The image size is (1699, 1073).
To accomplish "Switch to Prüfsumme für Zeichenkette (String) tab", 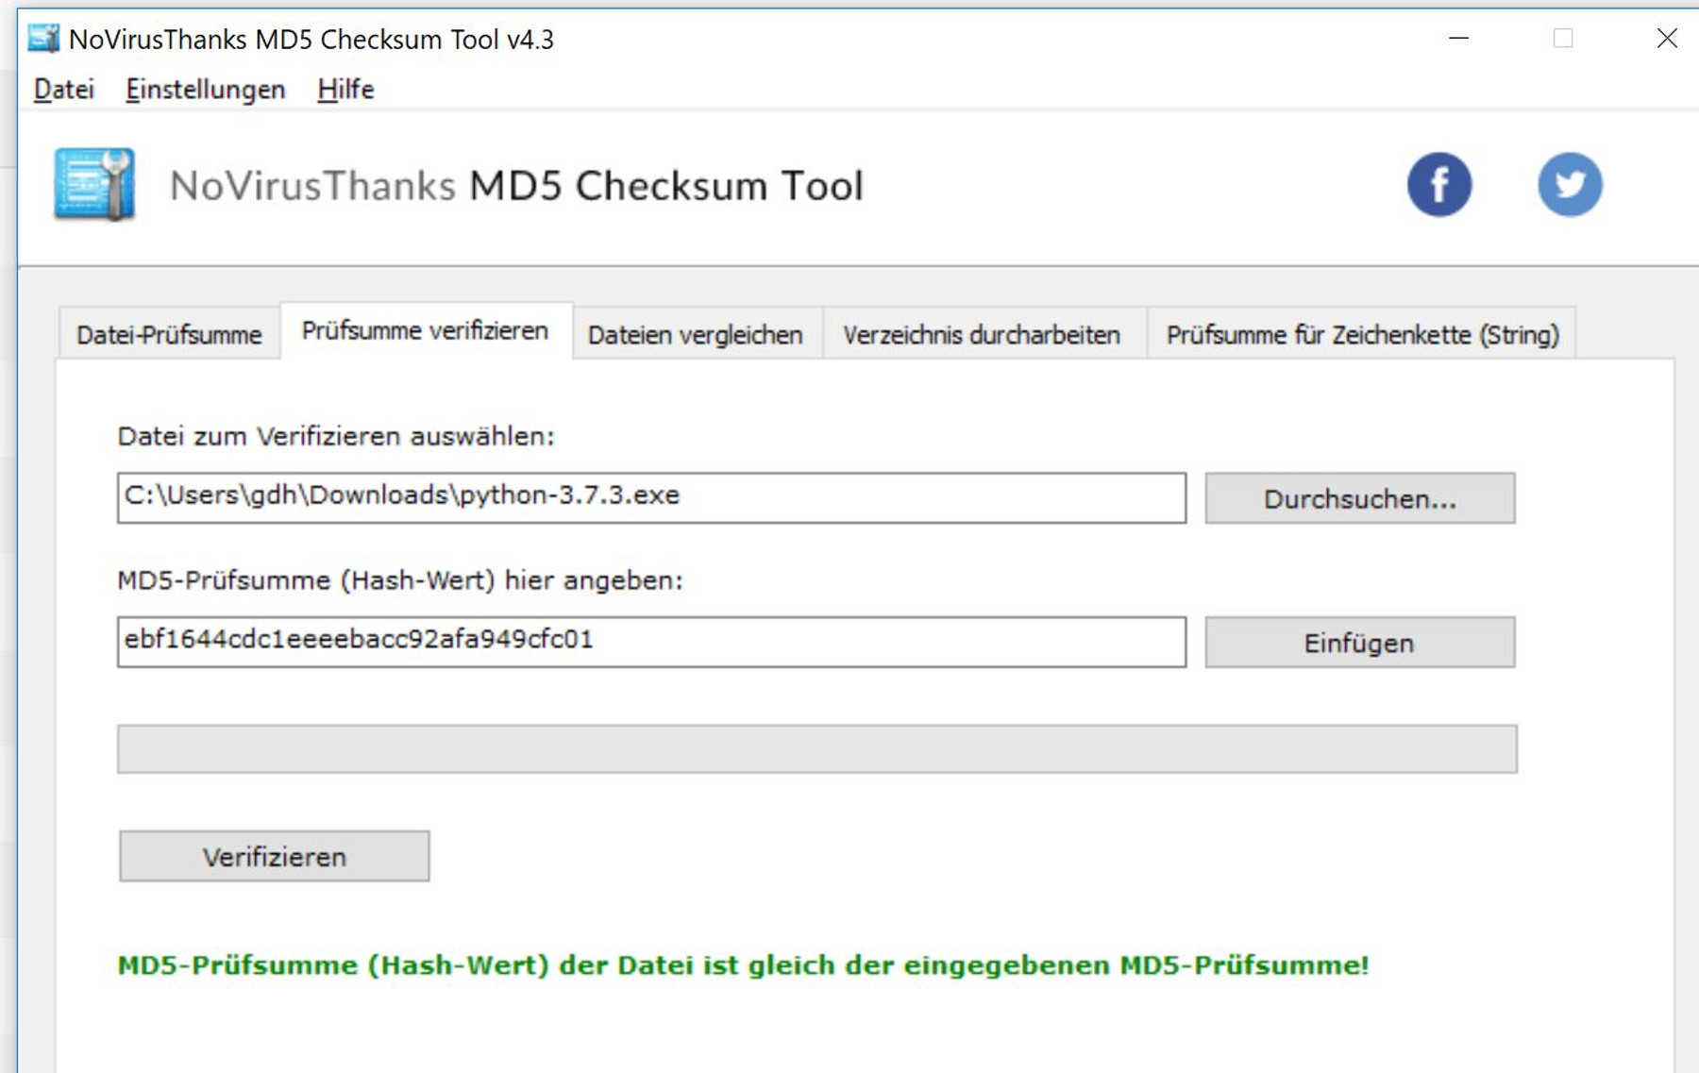I will click(x=1362, y=335).
